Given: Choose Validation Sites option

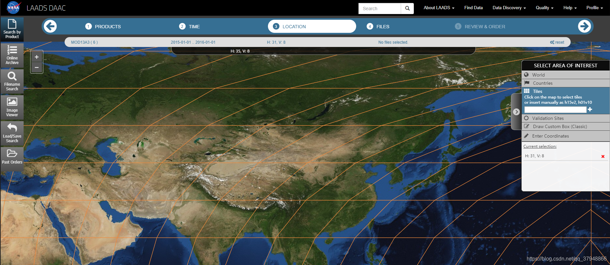Looking at the screenshot, I should [565, 118].
